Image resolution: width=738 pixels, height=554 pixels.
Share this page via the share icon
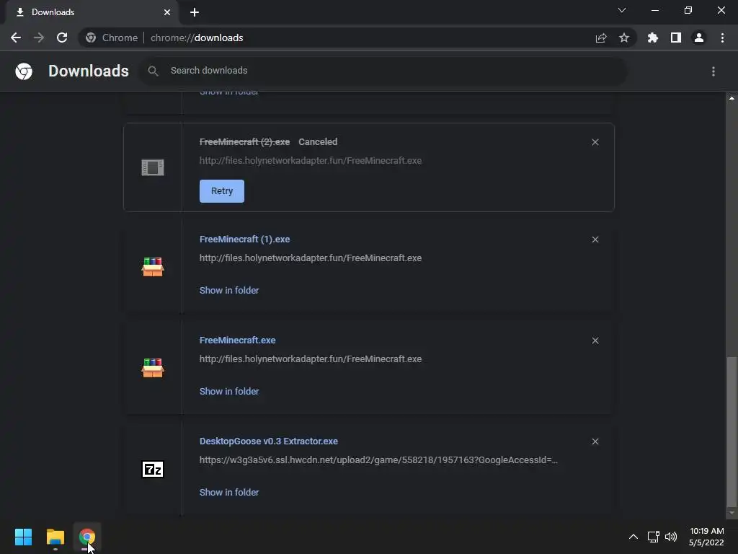tap(600, 38)
